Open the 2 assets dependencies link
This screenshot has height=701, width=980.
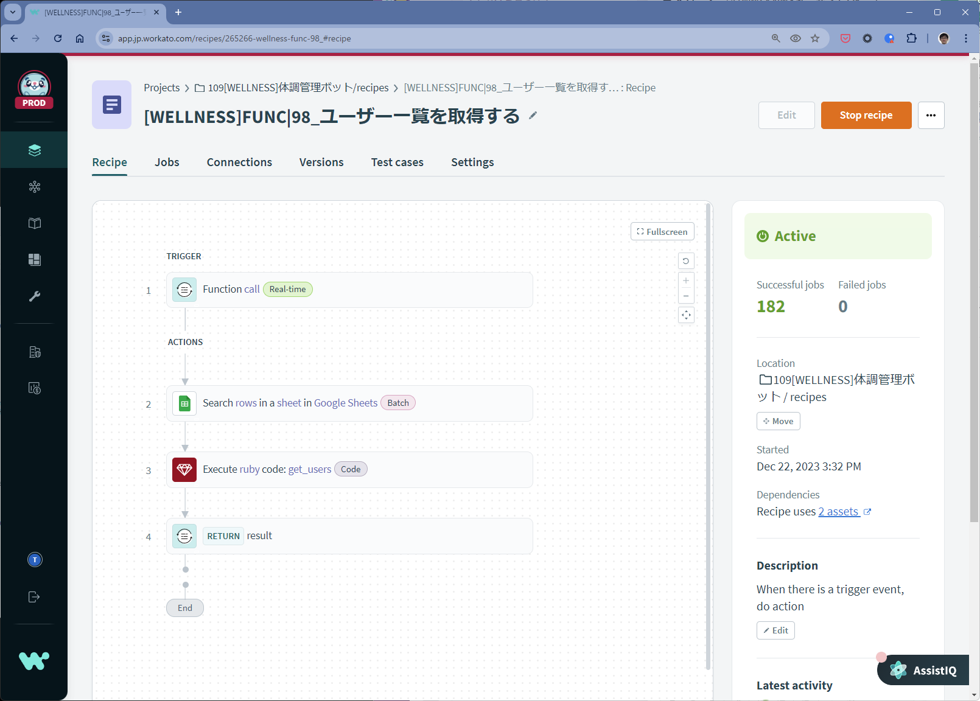point(844,512)
